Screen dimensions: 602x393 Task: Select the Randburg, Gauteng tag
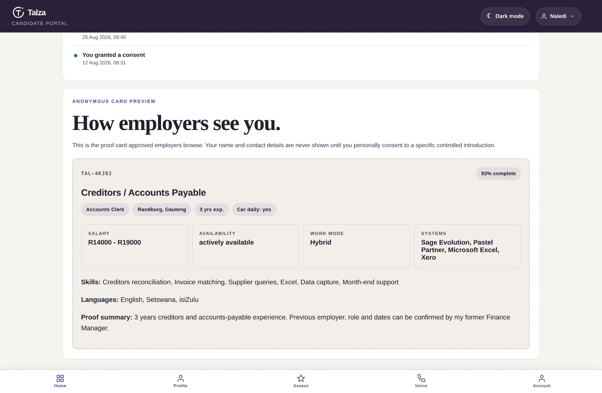click(x=162, y=209)
